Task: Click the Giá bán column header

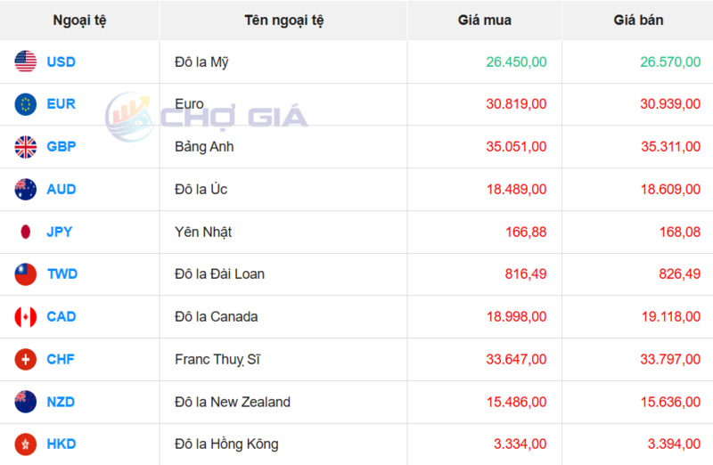Action: point(638,20)
